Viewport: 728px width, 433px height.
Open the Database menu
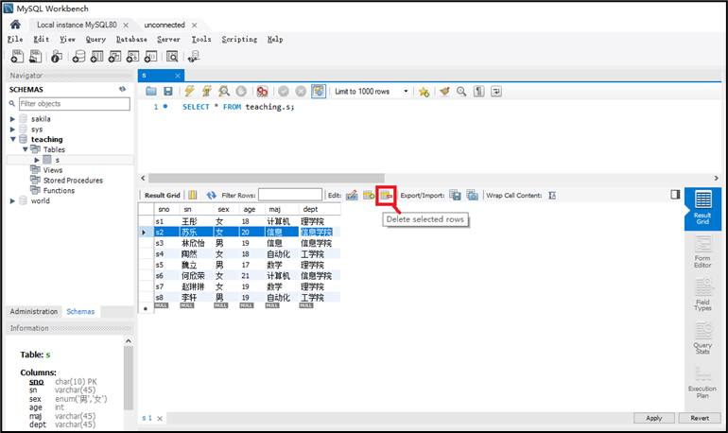(x=131, y=39)
